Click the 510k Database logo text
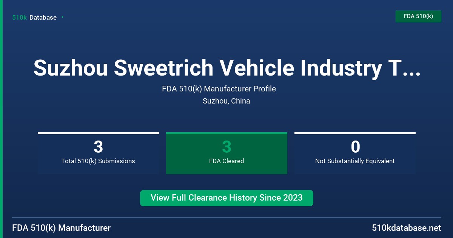The image size is (453, 238). tap(34, 17)
